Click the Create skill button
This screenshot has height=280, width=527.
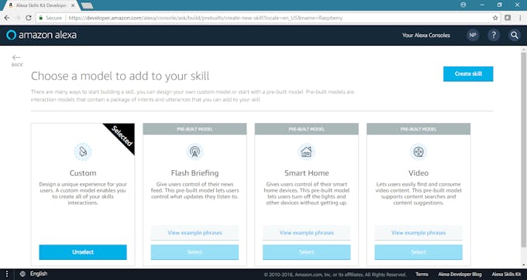[x=468, y=73]
